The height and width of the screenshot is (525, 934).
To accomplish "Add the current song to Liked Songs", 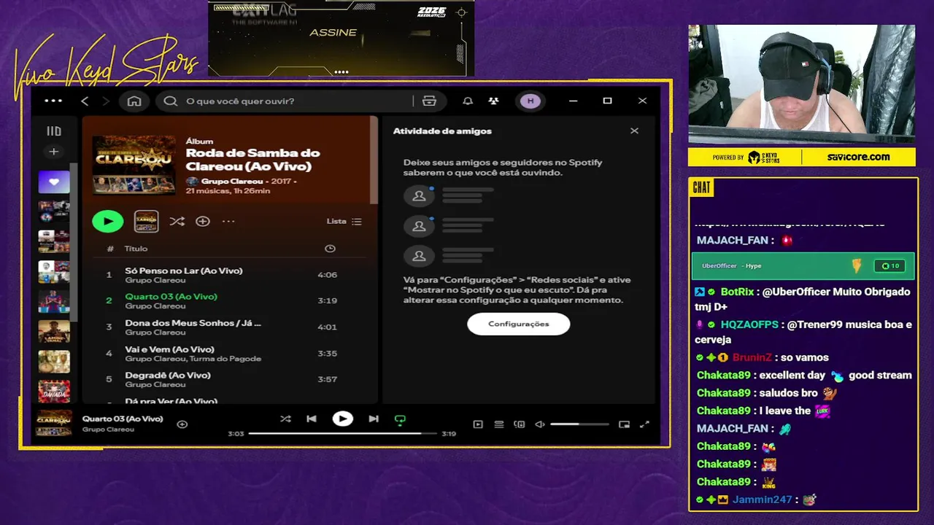I will 182,424.
